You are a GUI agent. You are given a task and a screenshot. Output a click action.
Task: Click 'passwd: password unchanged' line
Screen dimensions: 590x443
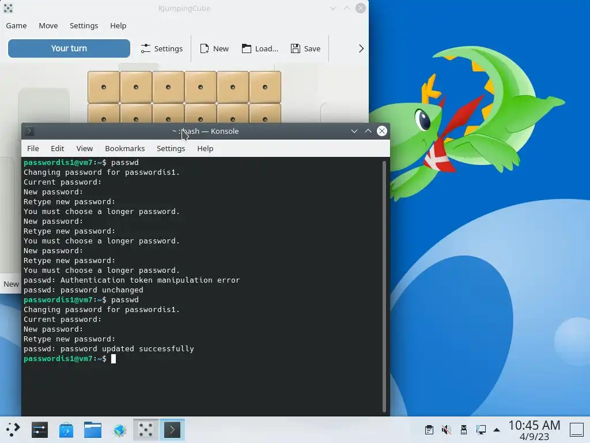point(84,290)
